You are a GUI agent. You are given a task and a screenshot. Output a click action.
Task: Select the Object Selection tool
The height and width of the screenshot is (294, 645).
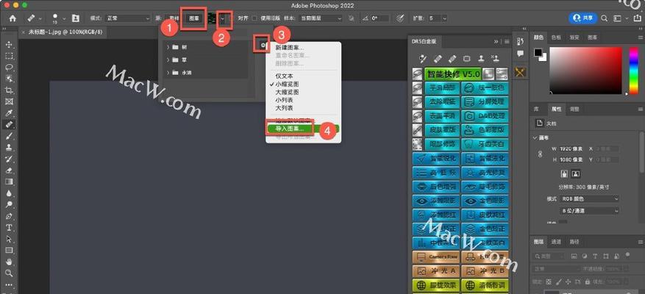(x=9, y=79)
